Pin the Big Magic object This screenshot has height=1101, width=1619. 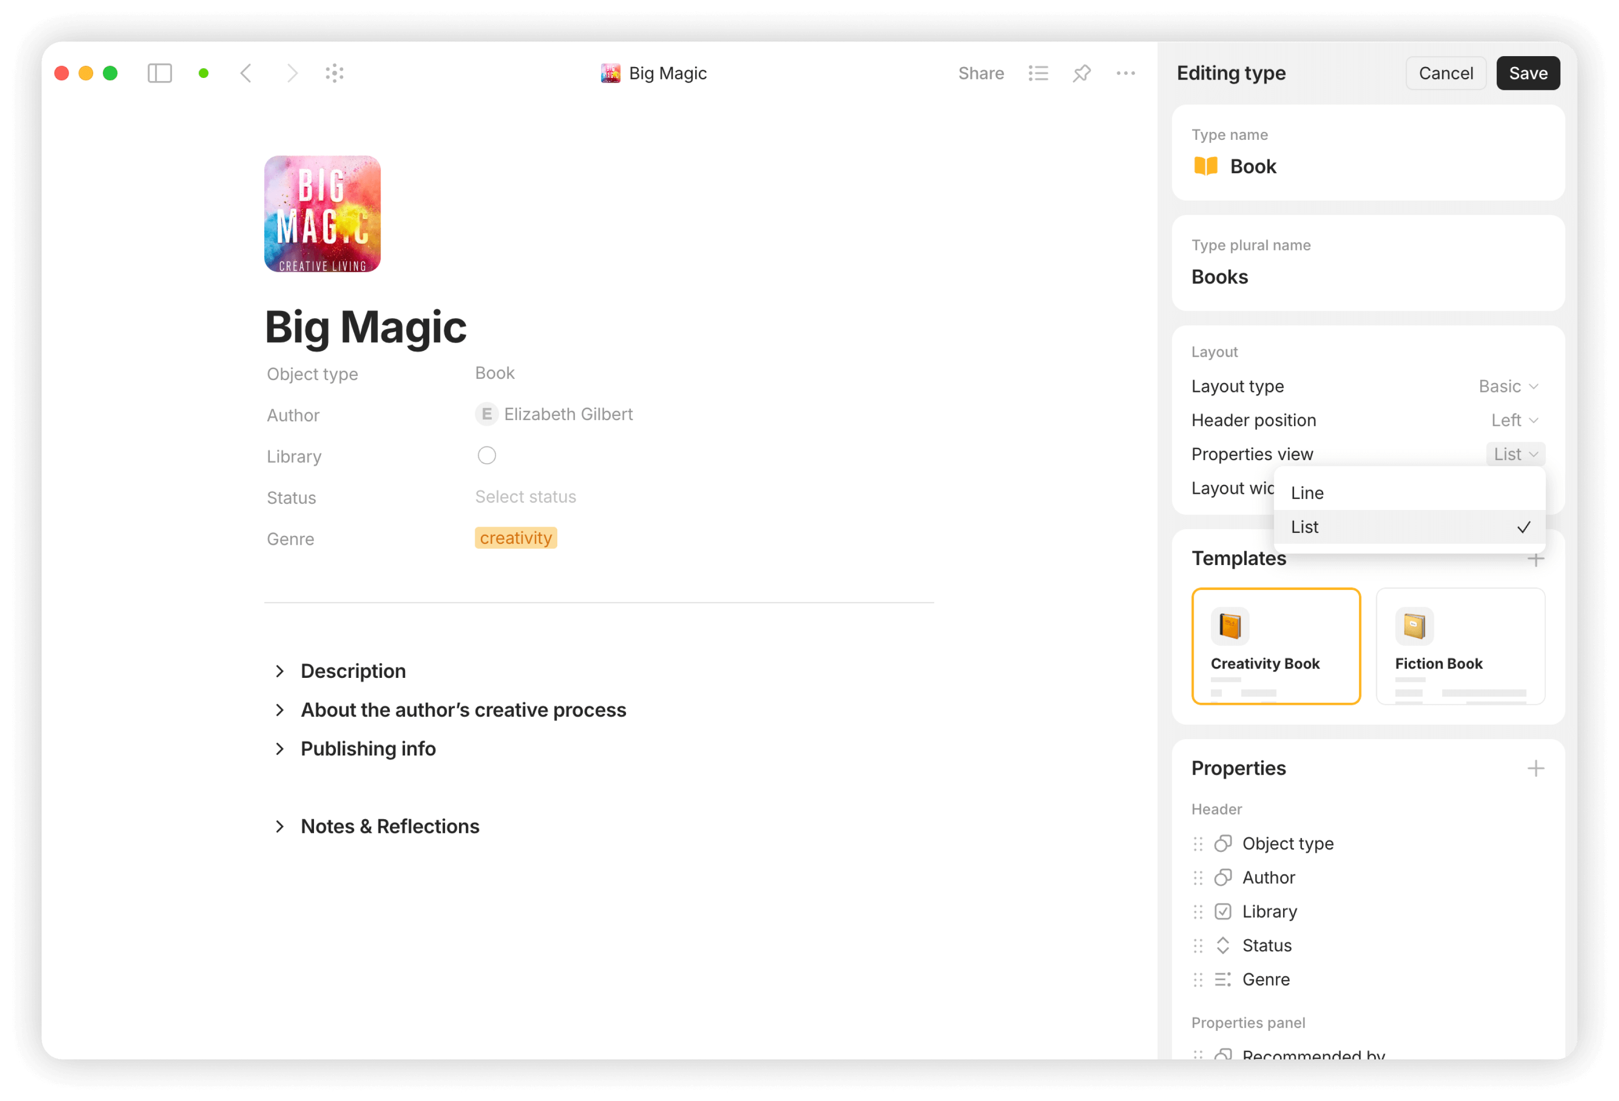1081,73
